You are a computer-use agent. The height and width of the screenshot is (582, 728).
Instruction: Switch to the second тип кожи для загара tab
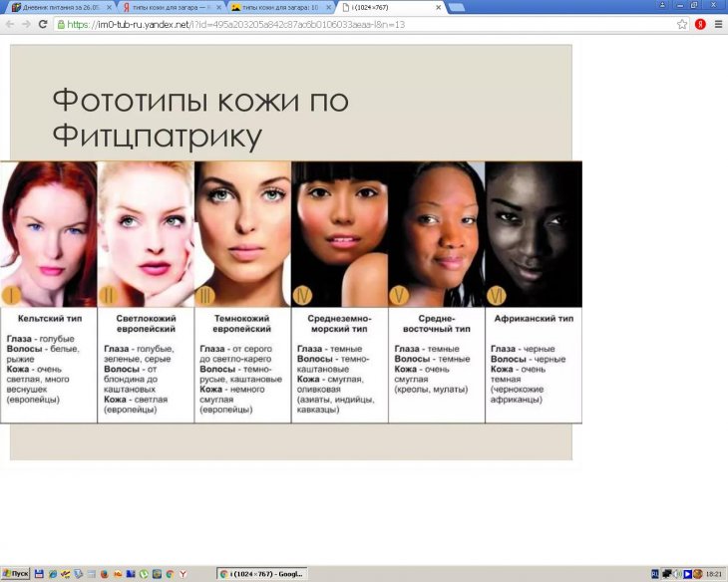click(276, 7)
